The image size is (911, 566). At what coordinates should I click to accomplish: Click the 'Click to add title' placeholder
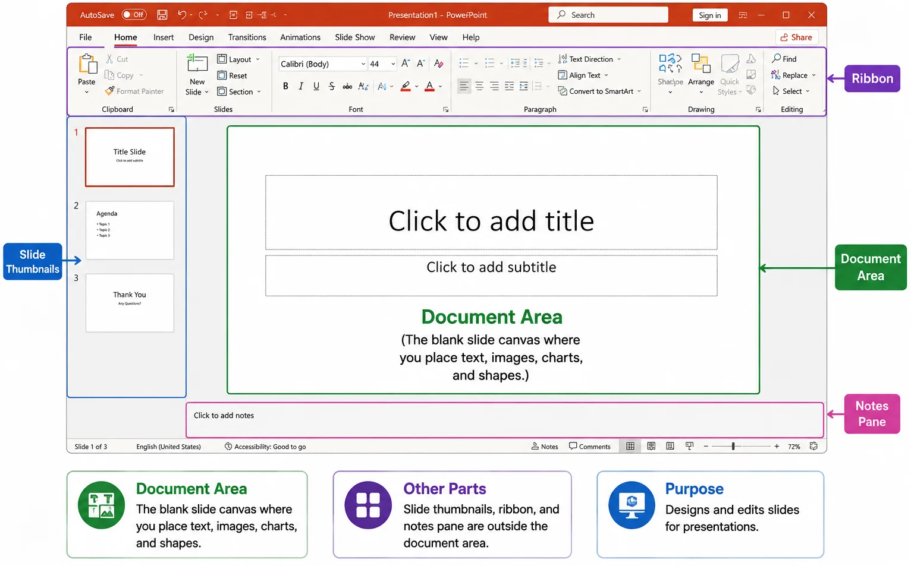click(x=491, y=213)
